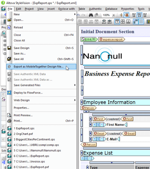Click the Business Expense Report title

[117, 74]
